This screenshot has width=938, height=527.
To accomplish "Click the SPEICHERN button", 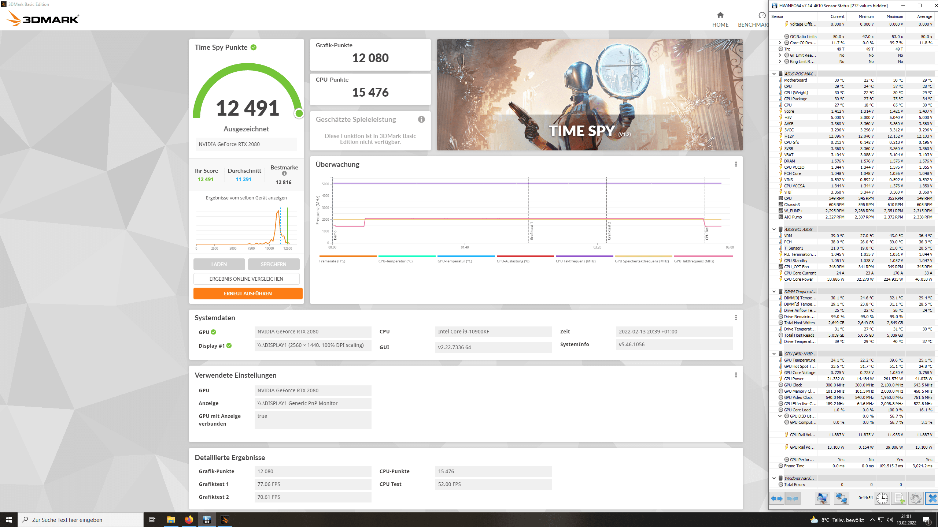I will coord(274,264).
